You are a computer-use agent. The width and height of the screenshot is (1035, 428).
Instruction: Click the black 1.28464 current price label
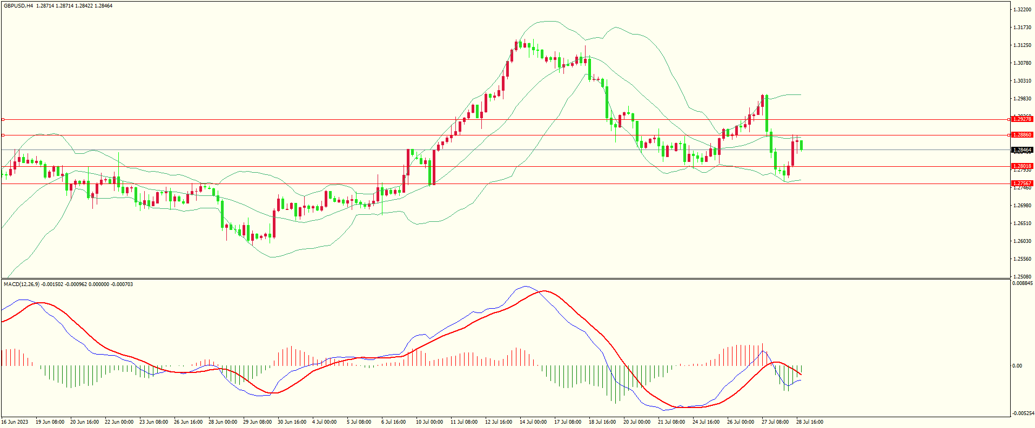(x=1022, y=150)
